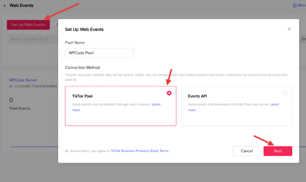Focus the Search by name or ID box
306x182 pixels.
pos(33,39)
